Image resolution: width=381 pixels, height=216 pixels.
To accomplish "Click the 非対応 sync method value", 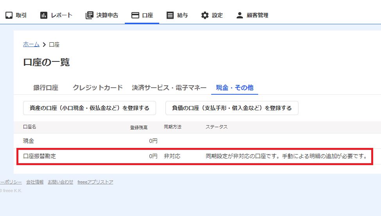I will click(172, 156).
